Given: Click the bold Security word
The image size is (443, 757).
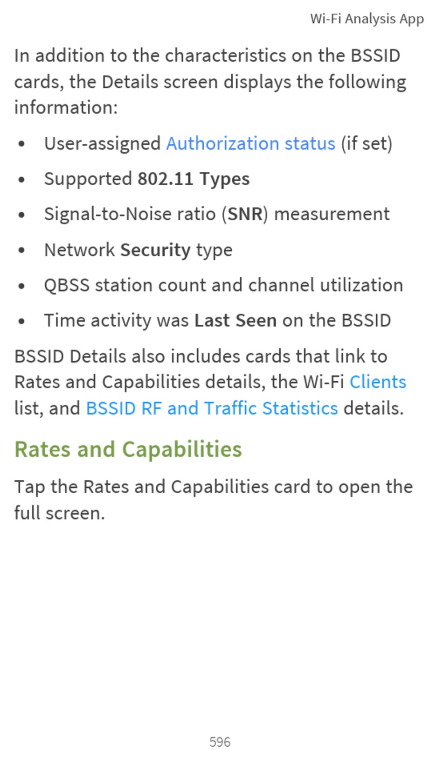Looking at the screenshot, I should [x=155, y=250].
